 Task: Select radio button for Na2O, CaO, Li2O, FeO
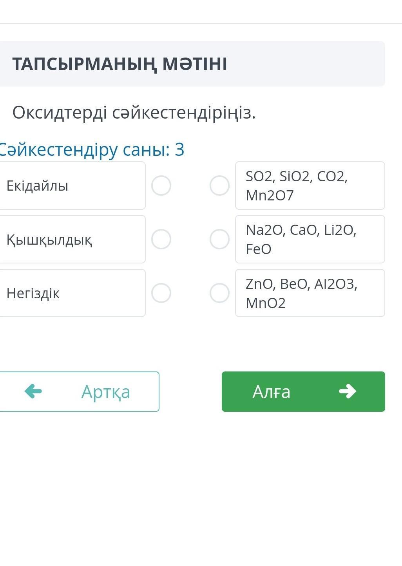pyautogui.click(x=219, y=239)
